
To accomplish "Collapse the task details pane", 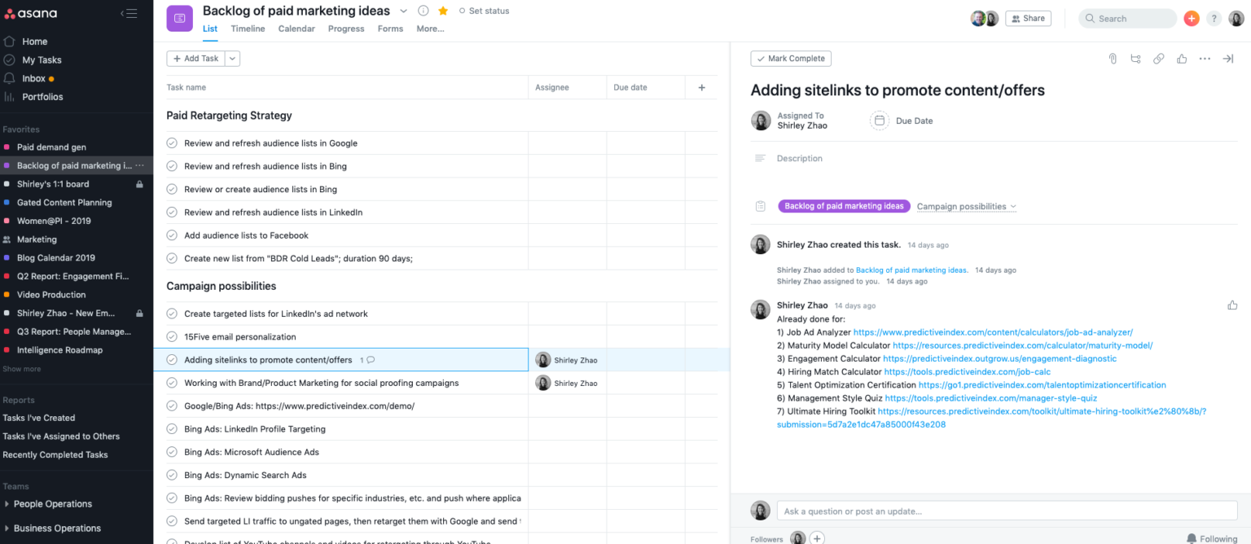I will click(1227, 59).
